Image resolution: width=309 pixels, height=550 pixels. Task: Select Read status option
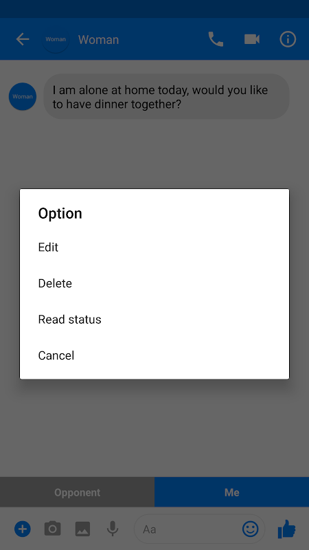(154, 320)
